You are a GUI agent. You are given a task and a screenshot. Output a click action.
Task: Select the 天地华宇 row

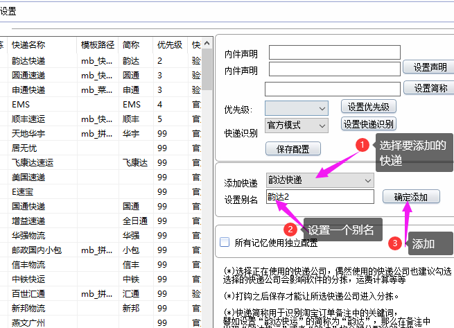tap(28, 134)
